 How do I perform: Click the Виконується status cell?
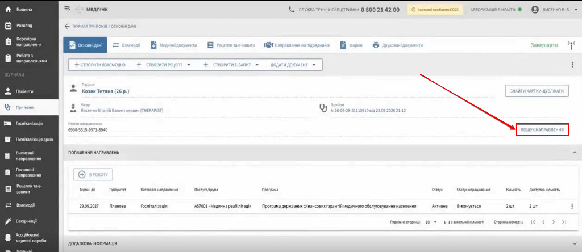point(468,206)
